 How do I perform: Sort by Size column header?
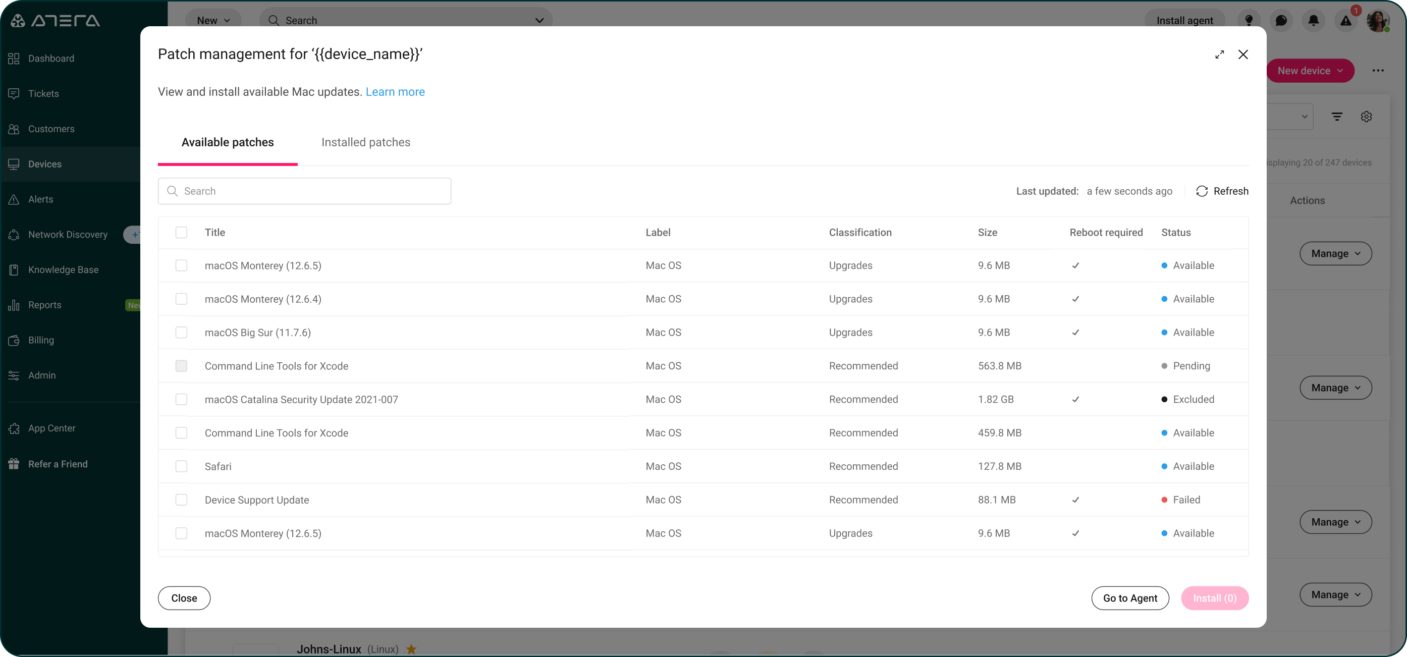[x=987, y=233]
